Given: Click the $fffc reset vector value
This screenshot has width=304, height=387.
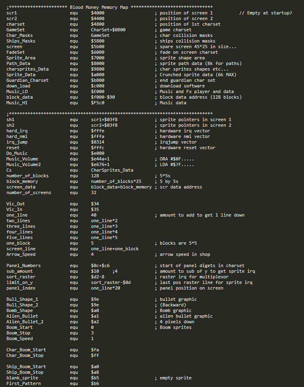Looking at the screenshot, I should [x=98, y=148].
